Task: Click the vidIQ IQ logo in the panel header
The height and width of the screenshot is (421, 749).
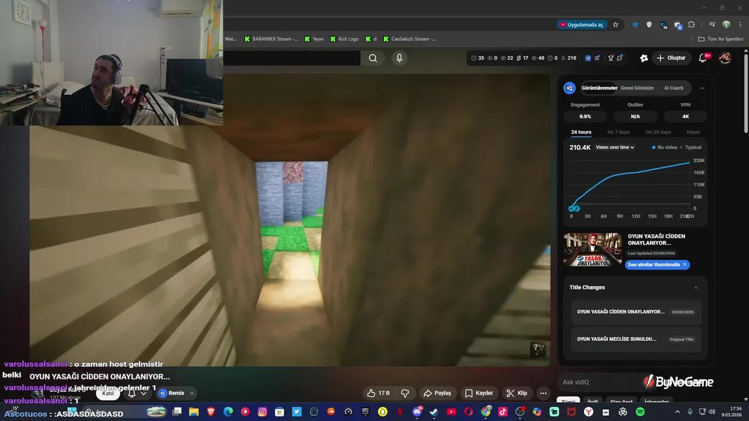Action: click(569, 88)
